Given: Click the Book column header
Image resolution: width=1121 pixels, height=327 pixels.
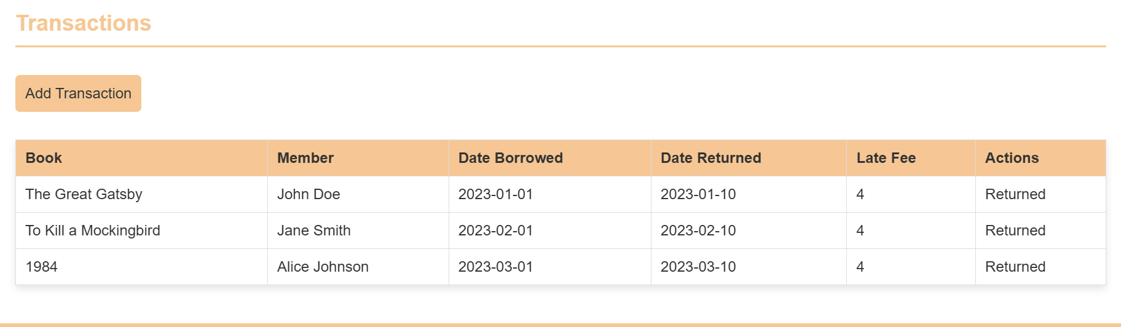Looking at the screenshot, I should click(44, 158).
